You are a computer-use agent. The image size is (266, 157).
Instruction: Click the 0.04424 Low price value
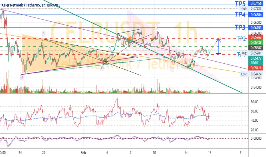click(x=256, y=74)
